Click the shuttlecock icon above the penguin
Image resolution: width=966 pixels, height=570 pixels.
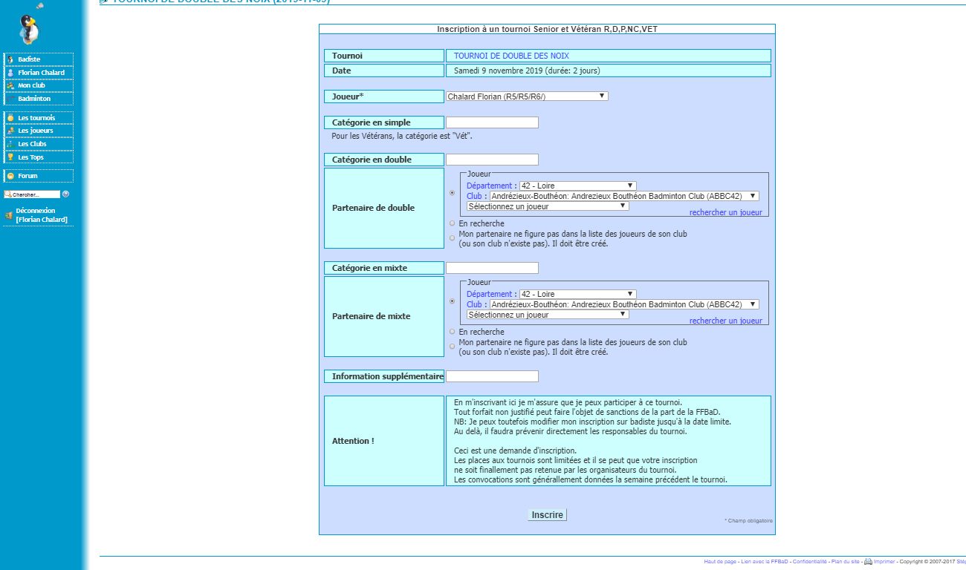[39, 6]
